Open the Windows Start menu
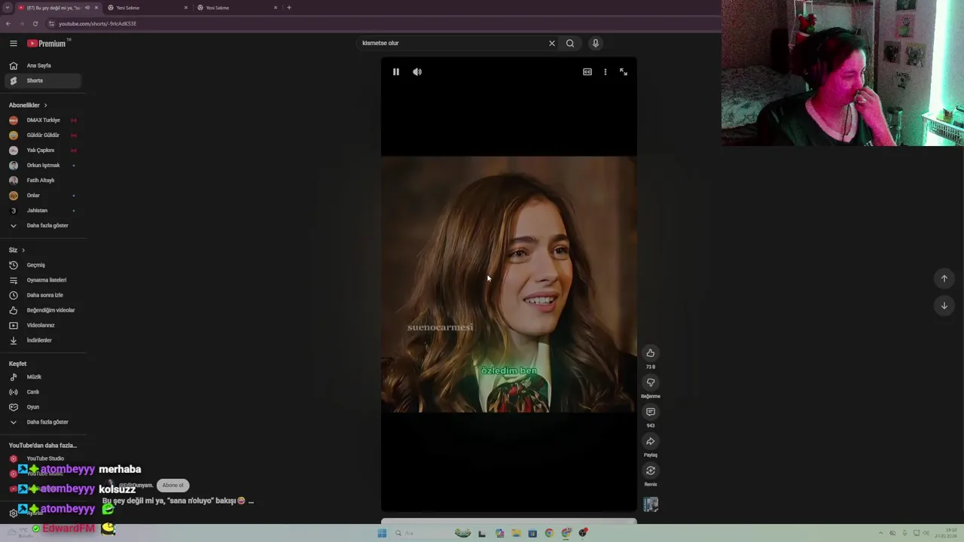Viewport: 964px width, 542px height. (x=382, y=533)
